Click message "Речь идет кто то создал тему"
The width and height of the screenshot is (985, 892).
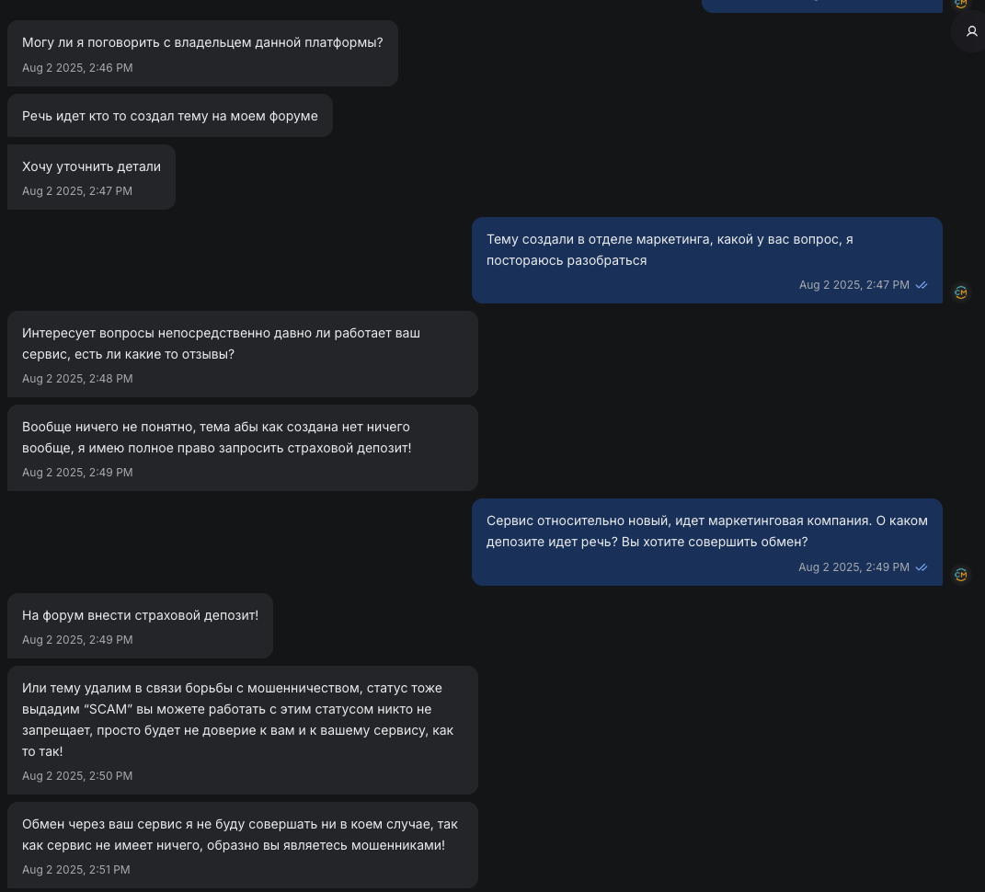click(170, 116)
